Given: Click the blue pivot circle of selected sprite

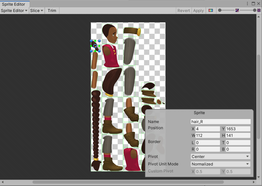Looking at the screenshot, I should [x=95, y=46].
